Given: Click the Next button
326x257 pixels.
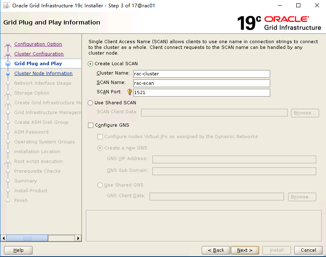Looking at the screenshot, I should [245, 250].
